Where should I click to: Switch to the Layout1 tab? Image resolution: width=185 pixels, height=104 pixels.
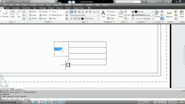coord(19,89)
